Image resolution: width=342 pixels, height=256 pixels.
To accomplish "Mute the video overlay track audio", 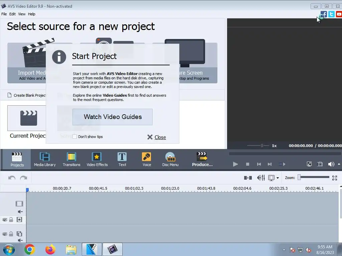I will (20, 240).
